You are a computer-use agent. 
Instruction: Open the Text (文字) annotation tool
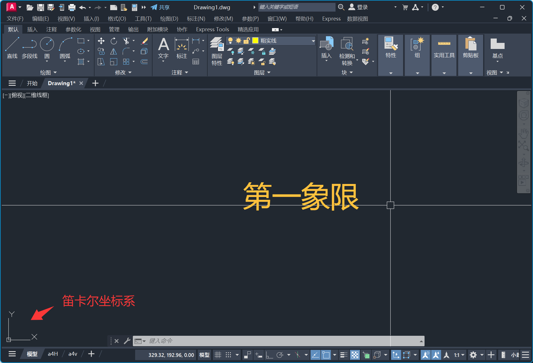coord(163,48)
